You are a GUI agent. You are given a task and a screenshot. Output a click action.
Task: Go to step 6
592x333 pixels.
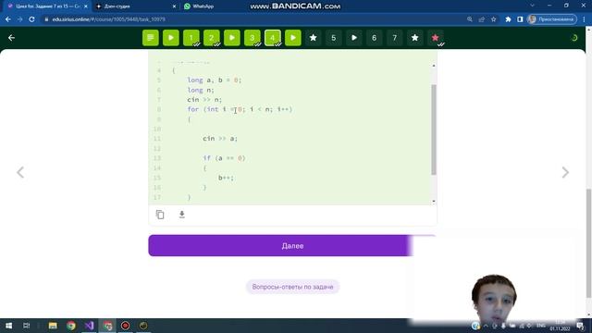click(374, 38)
